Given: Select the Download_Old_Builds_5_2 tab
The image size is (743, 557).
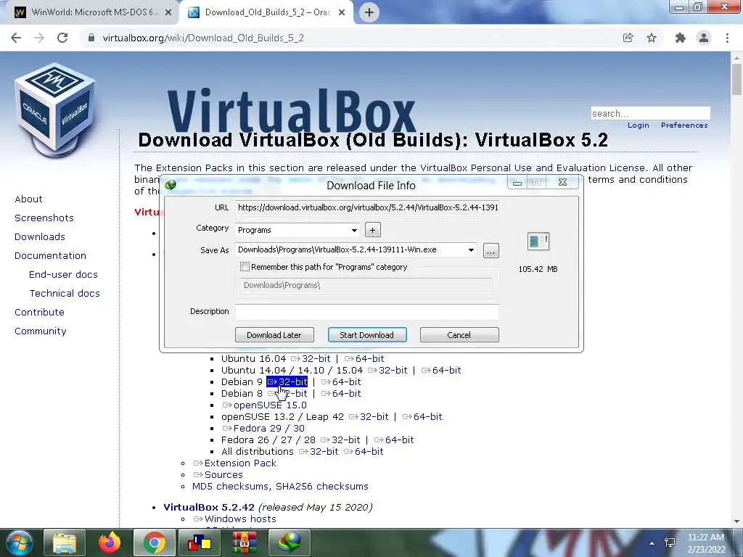Looking at the screenshot, I should coord(267,12).
